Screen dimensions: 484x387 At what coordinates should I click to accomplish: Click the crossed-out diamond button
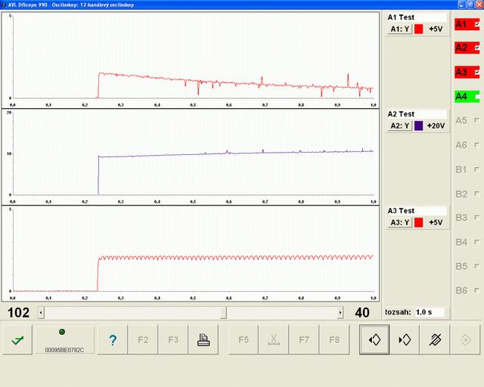coord(435,340)
